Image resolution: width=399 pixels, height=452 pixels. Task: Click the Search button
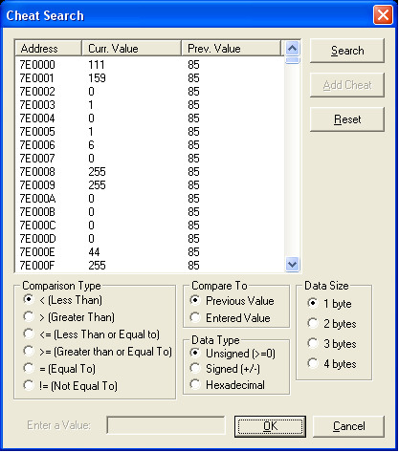click(x=347, y=51)
